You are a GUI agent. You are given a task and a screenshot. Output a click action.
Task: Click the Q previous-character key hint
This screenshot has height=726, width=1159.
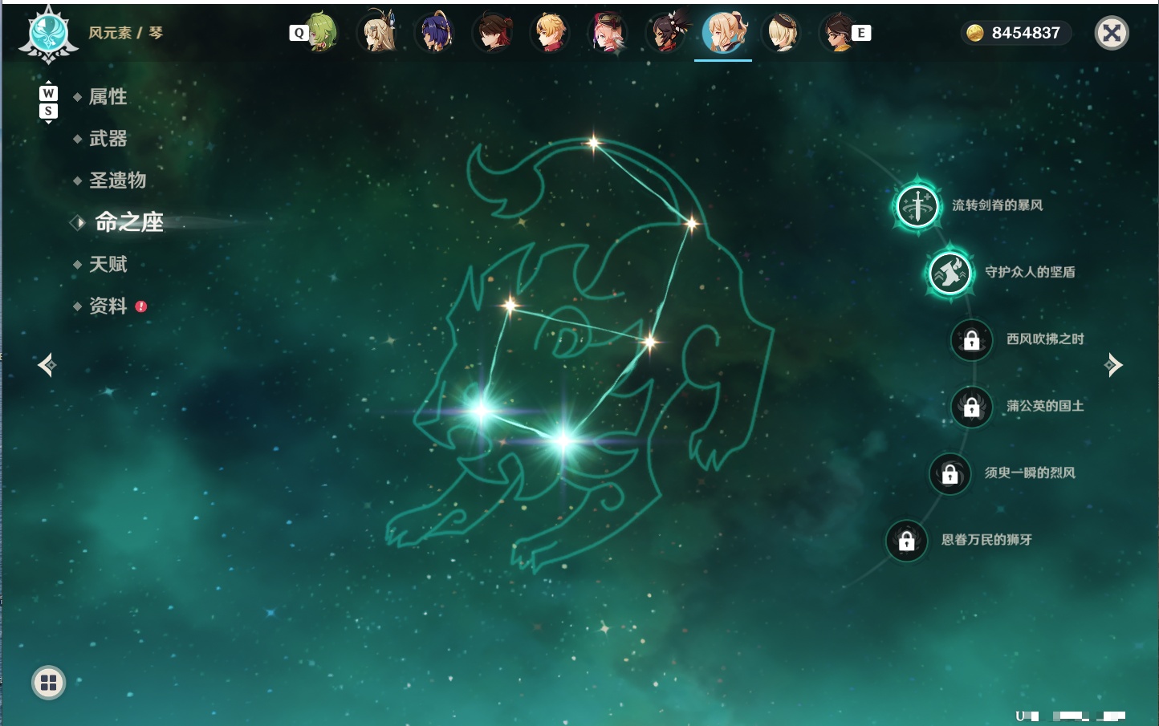(299, 33)
